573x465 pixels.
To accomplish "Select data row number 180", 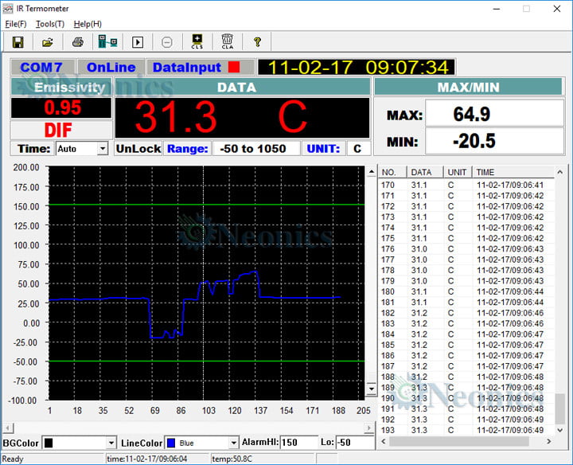I will point(467,291).
